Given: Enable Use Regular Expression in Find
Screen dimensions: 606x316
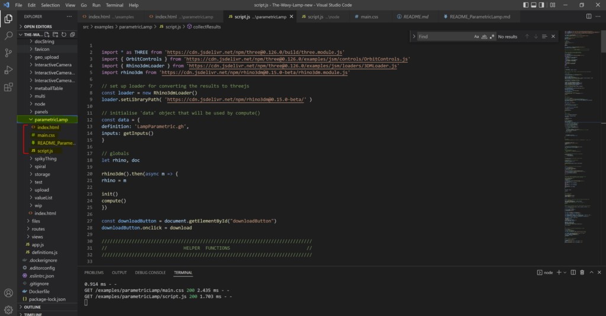Looking at the screenshot, I should point(492,37).
